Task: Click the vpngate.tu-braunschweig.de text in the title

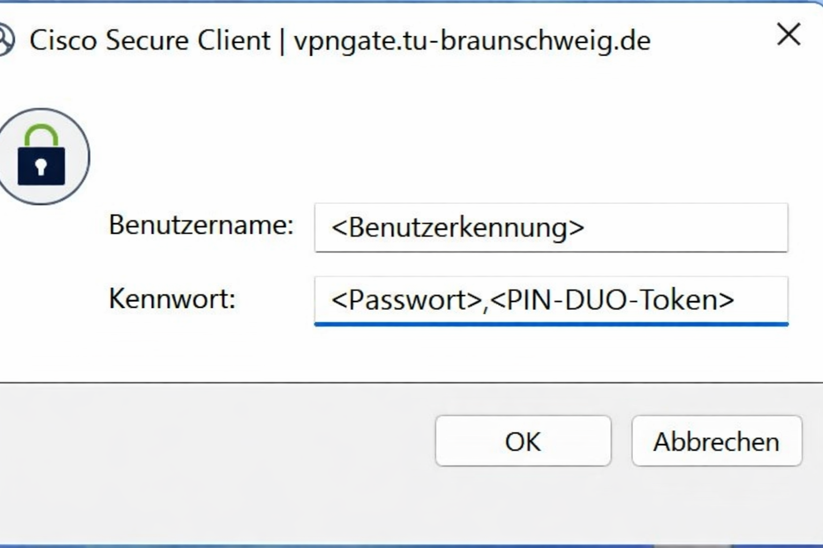Action: click(x=472, y=41)
